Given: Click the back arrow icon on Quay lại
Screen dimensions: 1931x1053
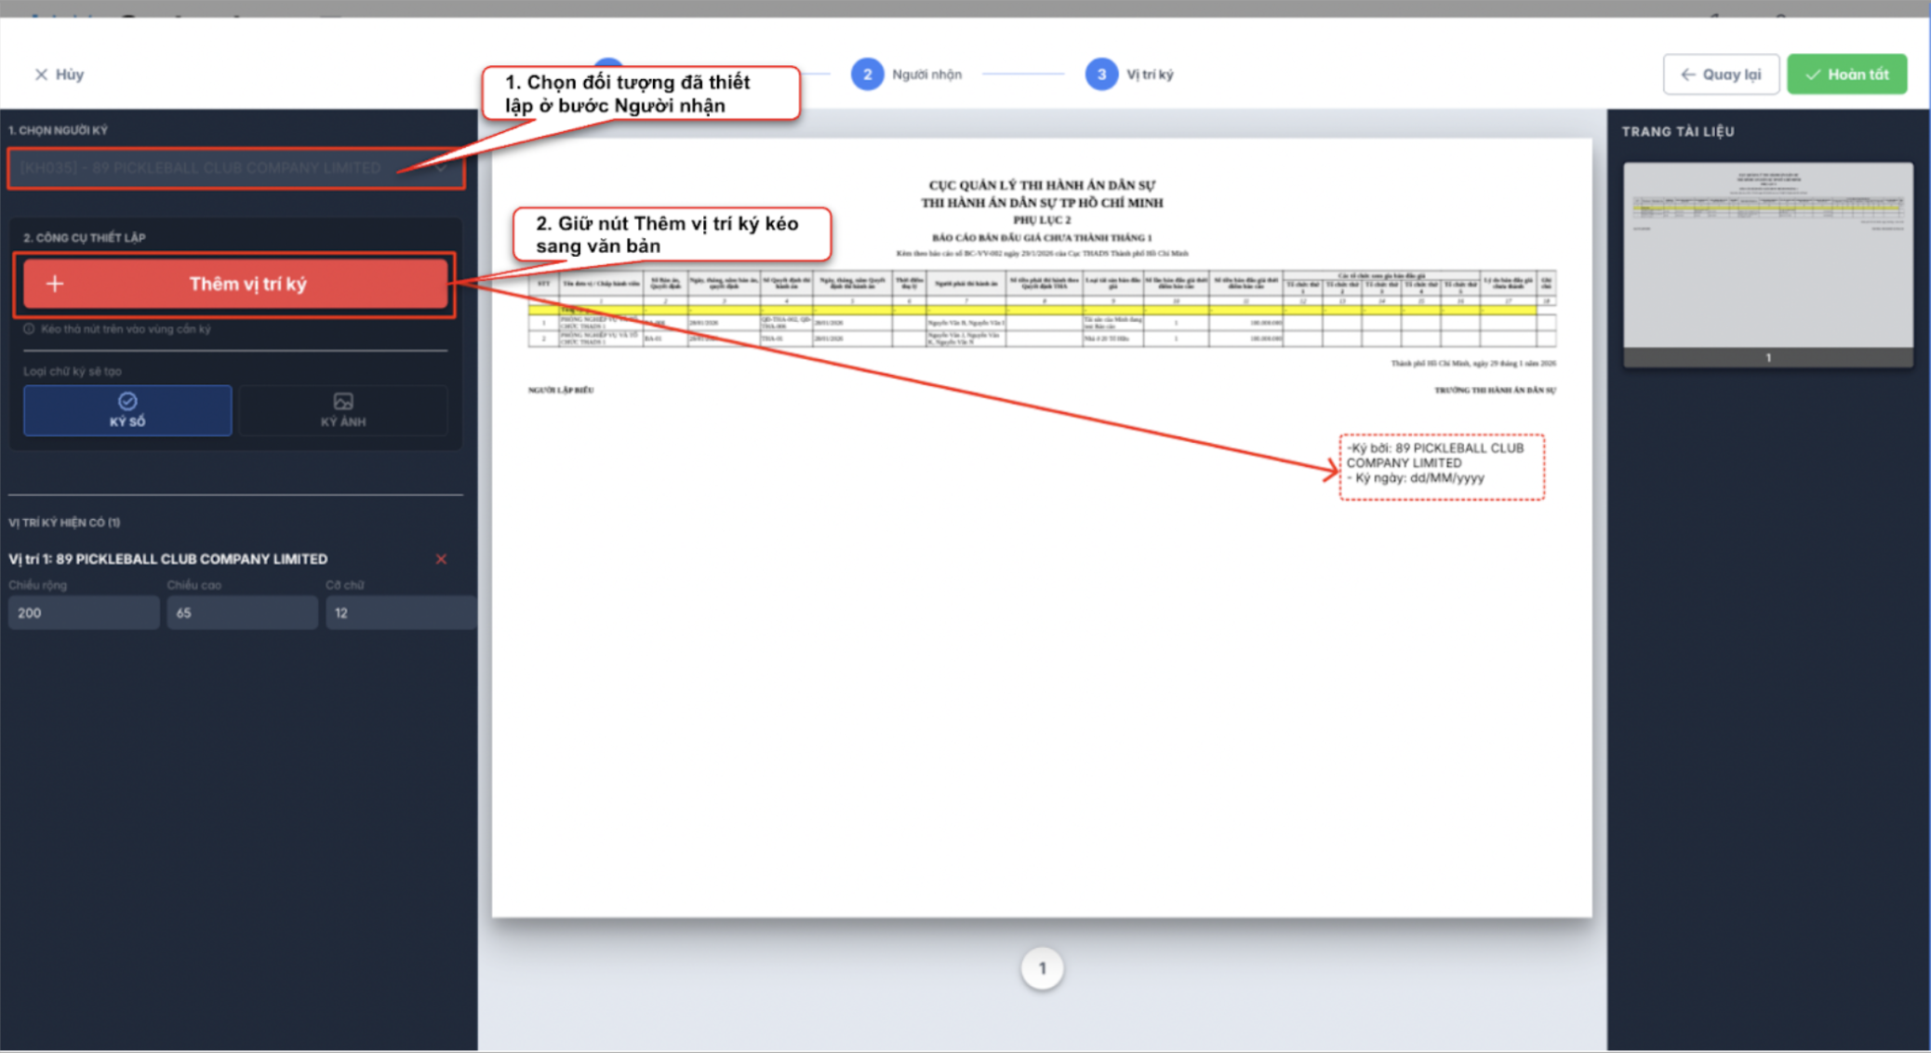Looking at the screenshot, I should tap(1687, 74).
